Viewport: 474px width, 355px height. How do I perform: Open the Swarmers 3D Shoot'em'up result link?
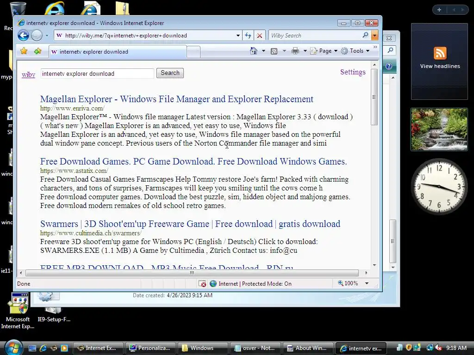pyautogui.click(x=190, y=224)
